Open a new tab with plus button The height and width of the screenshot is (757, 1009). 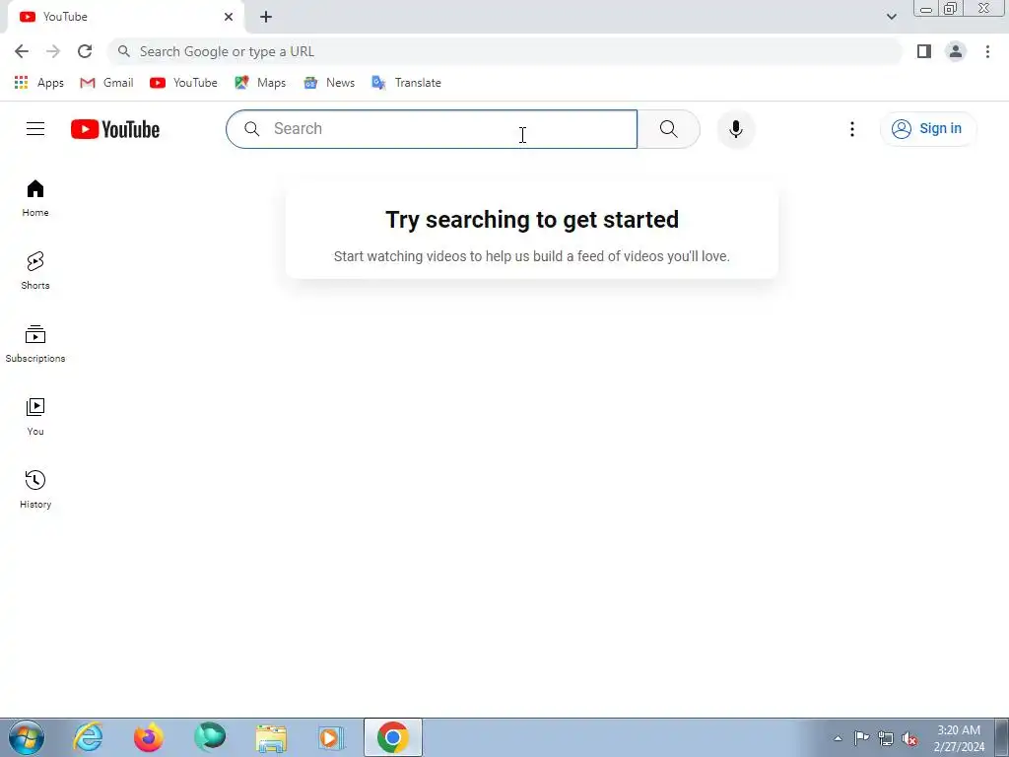click(x=266, y=17)
